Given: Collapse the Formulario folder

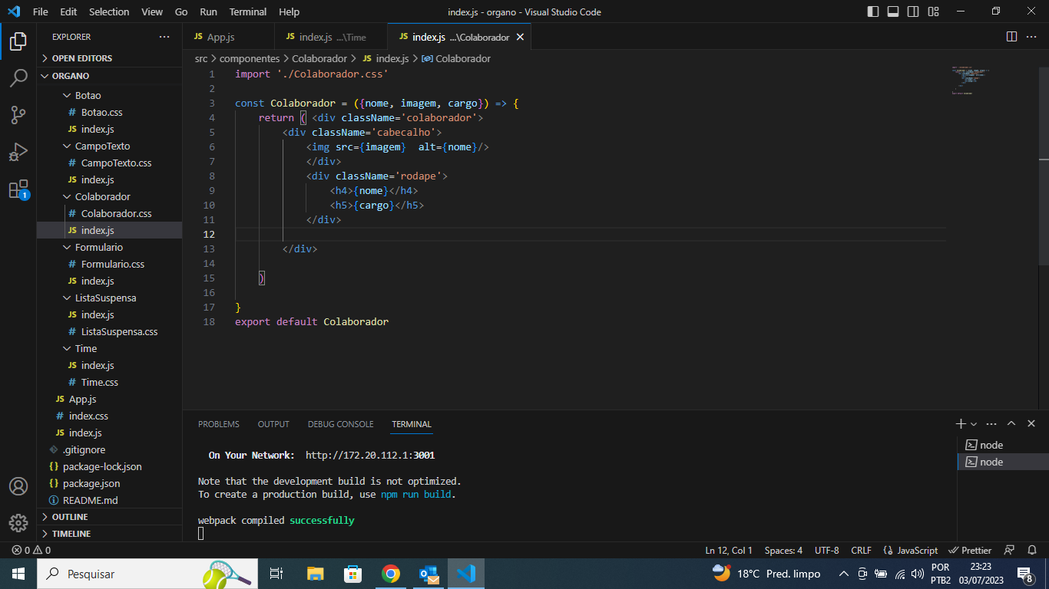Looking at the screenshot, I should [109, 247].
